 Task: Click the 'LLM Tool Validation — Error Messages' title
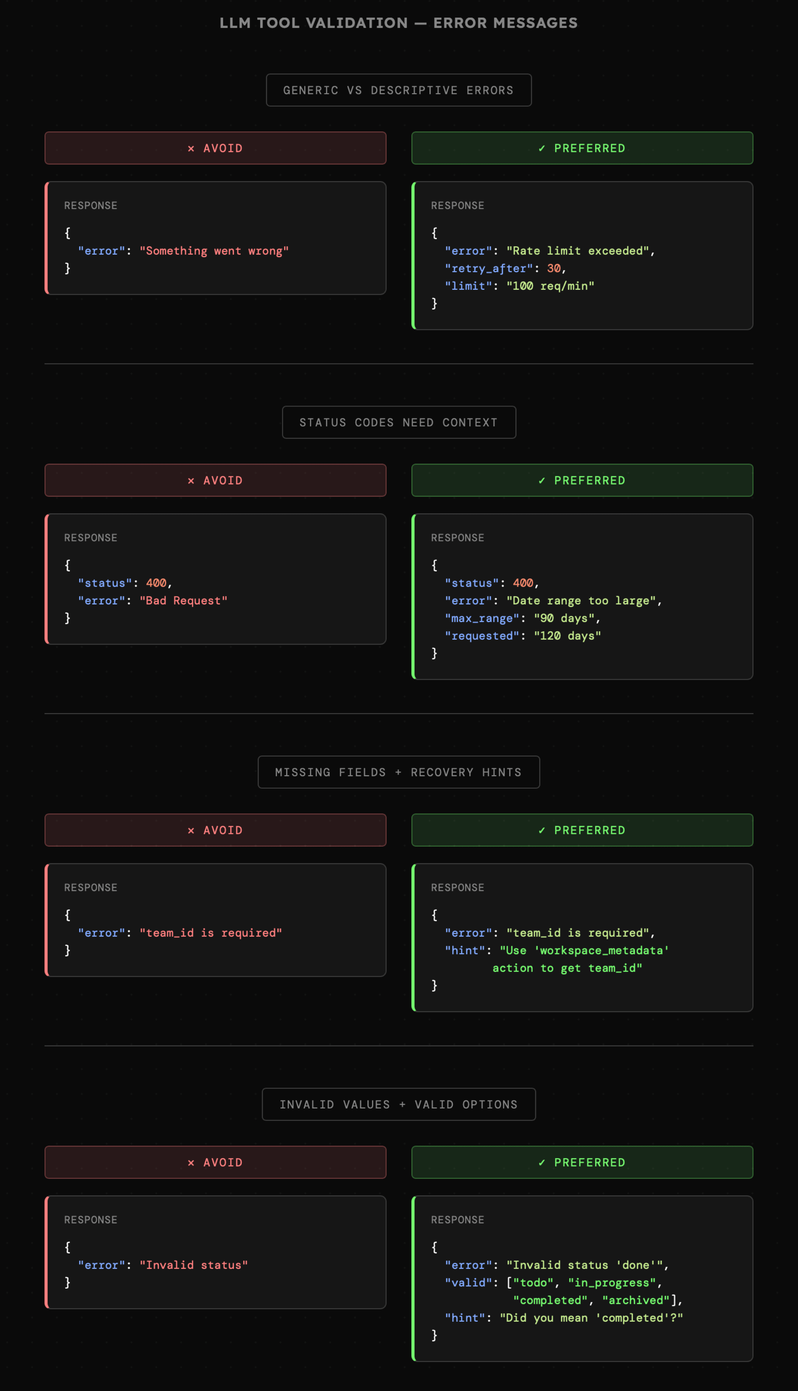[x=398, y=23]
